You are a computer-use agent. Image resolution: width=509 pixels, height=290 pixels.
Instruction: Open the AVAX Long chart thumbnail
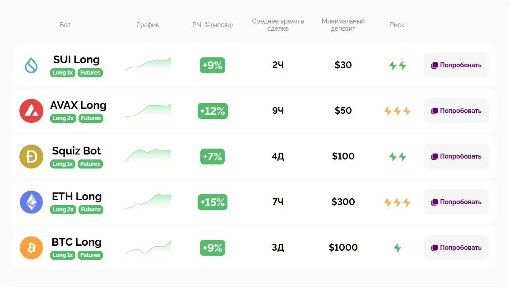[148, 111]
